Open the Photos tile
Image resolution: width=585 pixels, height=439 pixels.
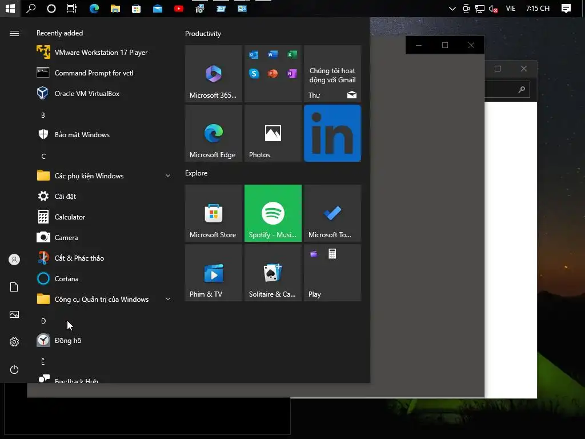click(x=273, y=133)
